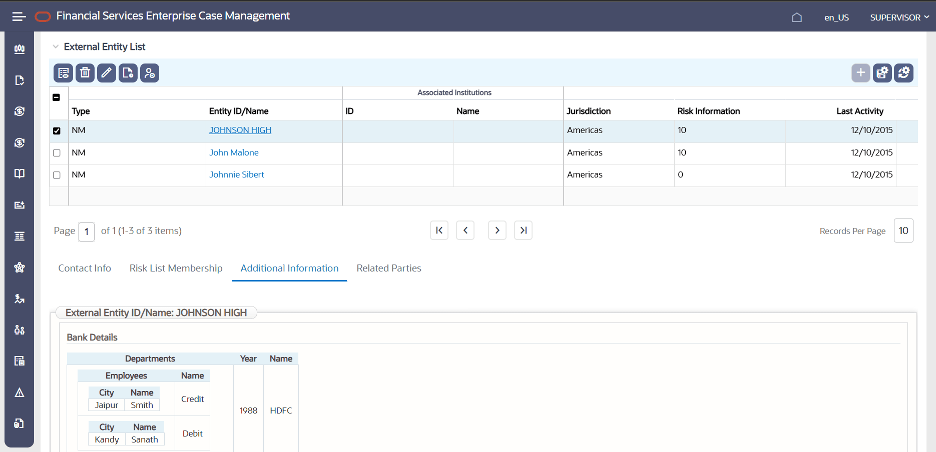Click the document with clock toolbar icon
The width and height of the screenshot is (936, 452).
tap(128, 73)
